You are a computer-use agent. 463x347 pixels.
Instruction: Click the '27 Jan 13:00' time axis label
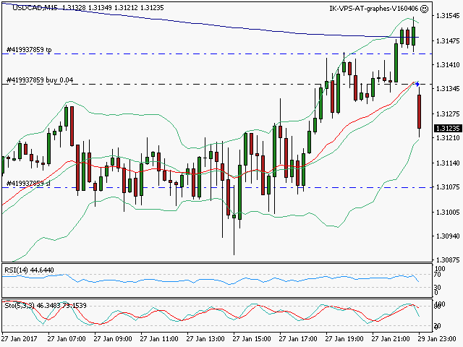(205, 338)
